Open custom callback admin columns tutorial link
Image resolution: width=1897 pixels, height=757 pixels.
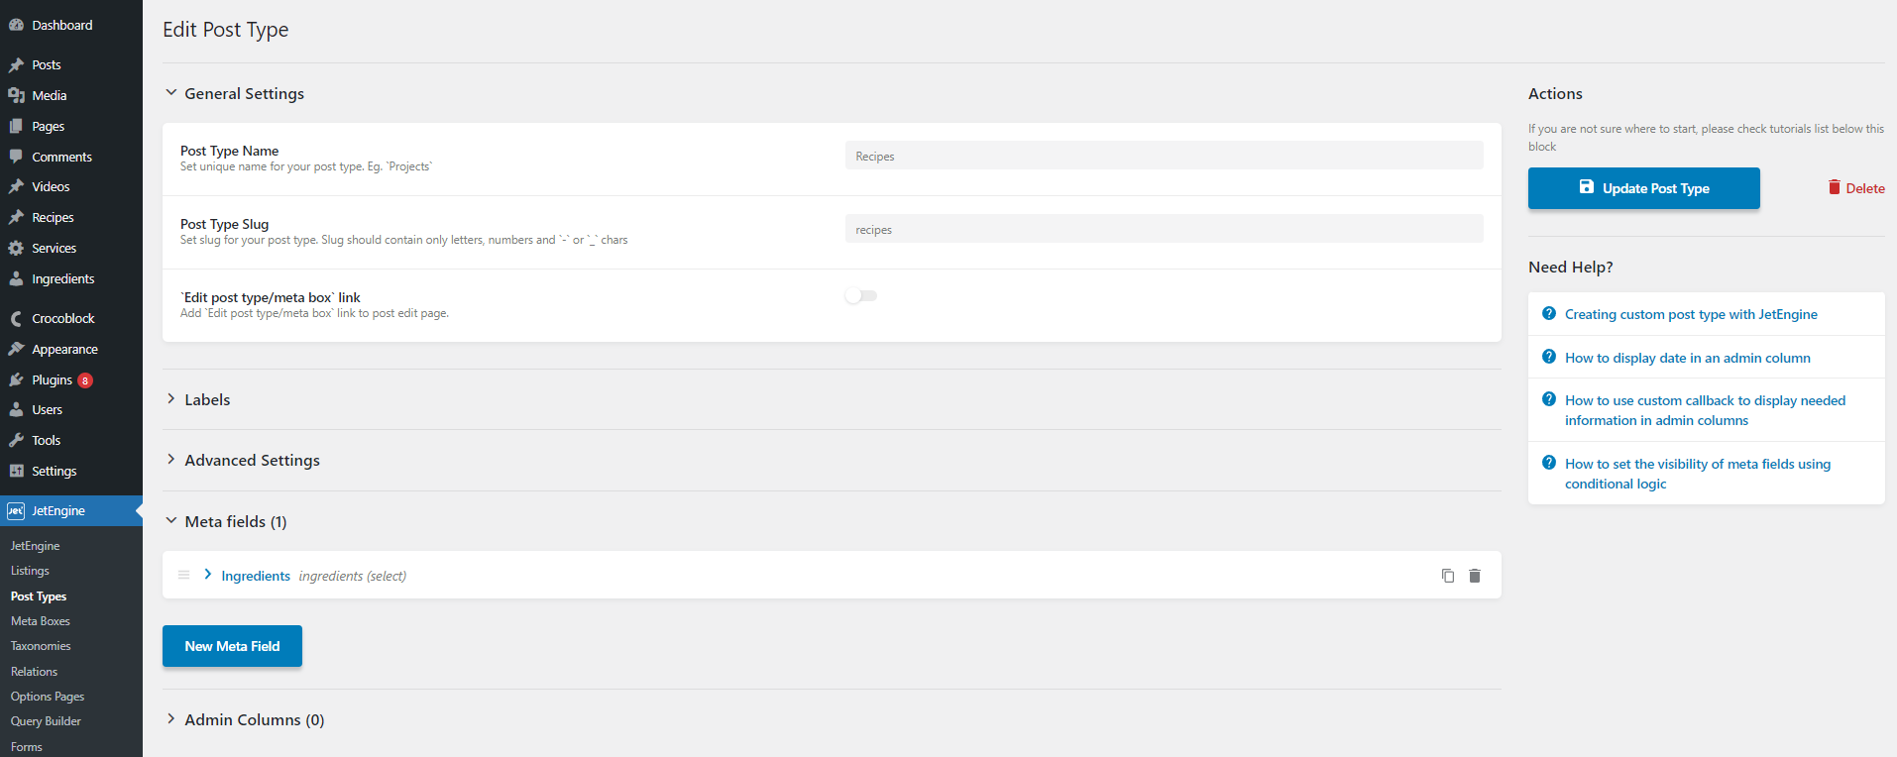click(x=1705, y=410)
